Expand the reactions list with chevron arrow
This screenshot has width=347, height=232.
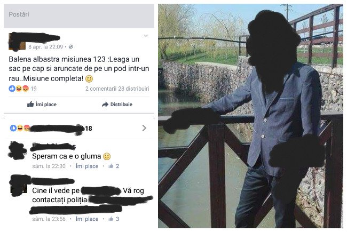pyautogui.click(x=144, y=128)
